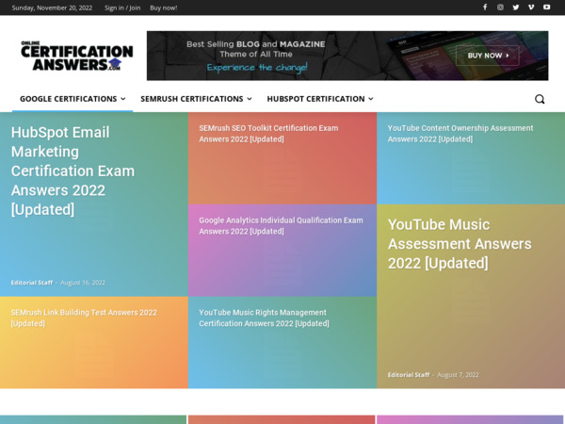Click the Sunday, November 20, 2022 date
Screen dimensions: 565x424
click(52, 8)
